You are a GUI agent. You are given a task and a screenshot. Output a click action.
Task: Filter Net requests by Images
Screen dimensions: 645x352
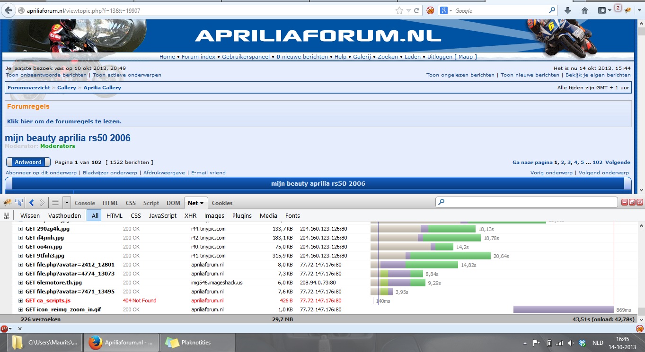(214, 216)
